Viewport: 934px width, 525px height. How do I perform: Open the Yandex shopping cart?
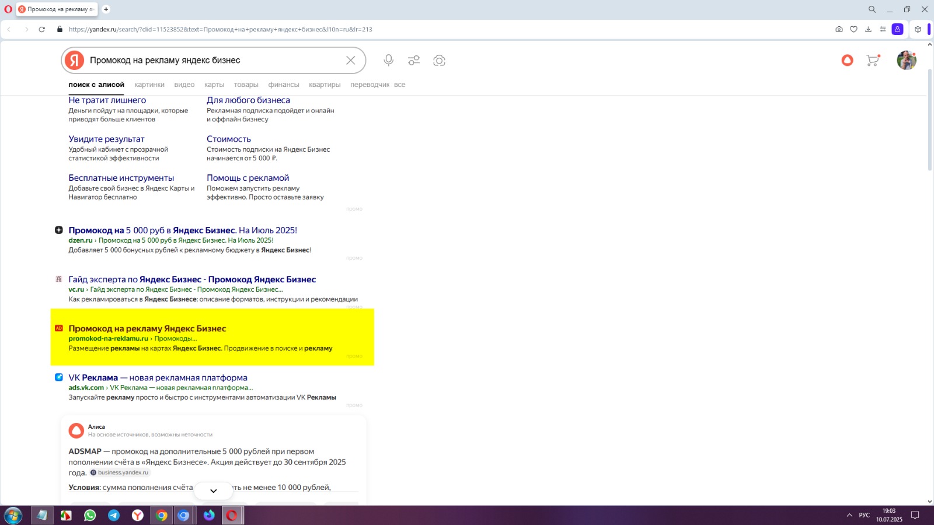(x=873, y=60)
